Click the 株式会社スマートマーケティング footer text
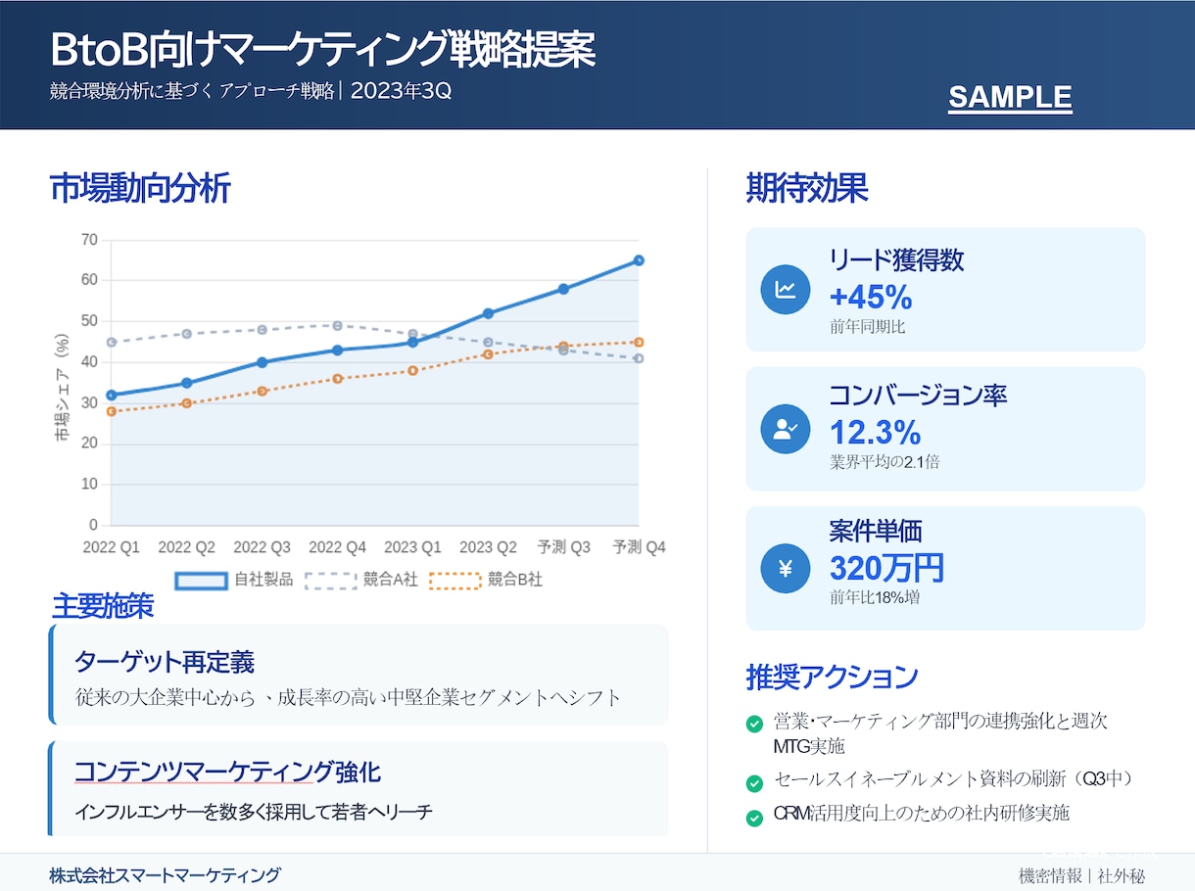The image size is (1195, 891). tap(166, 875)
